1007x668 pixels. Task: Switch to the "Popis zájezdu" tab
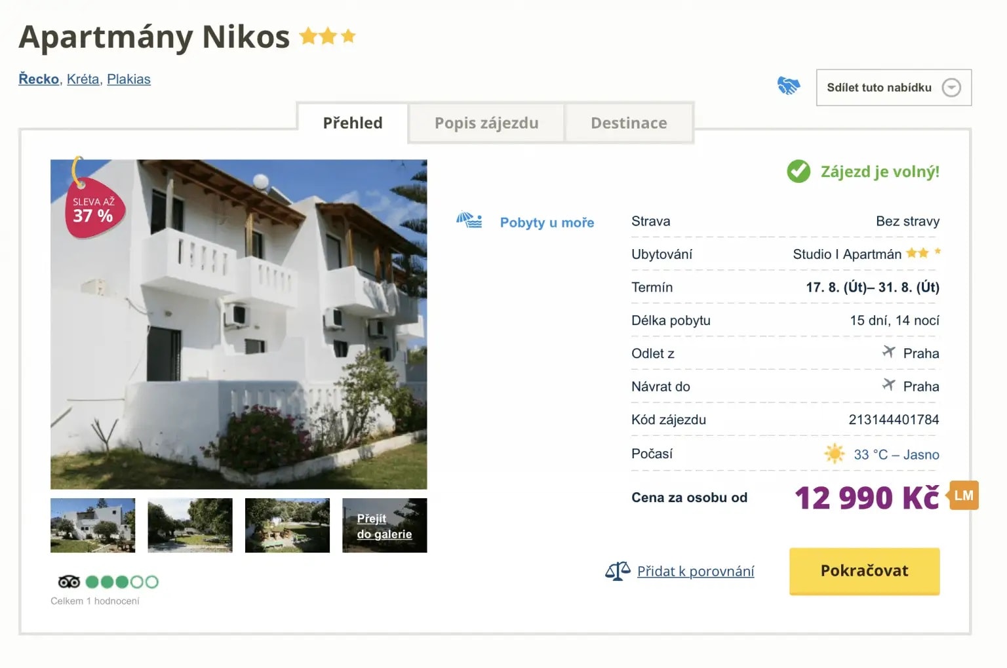tap(486, 123)
